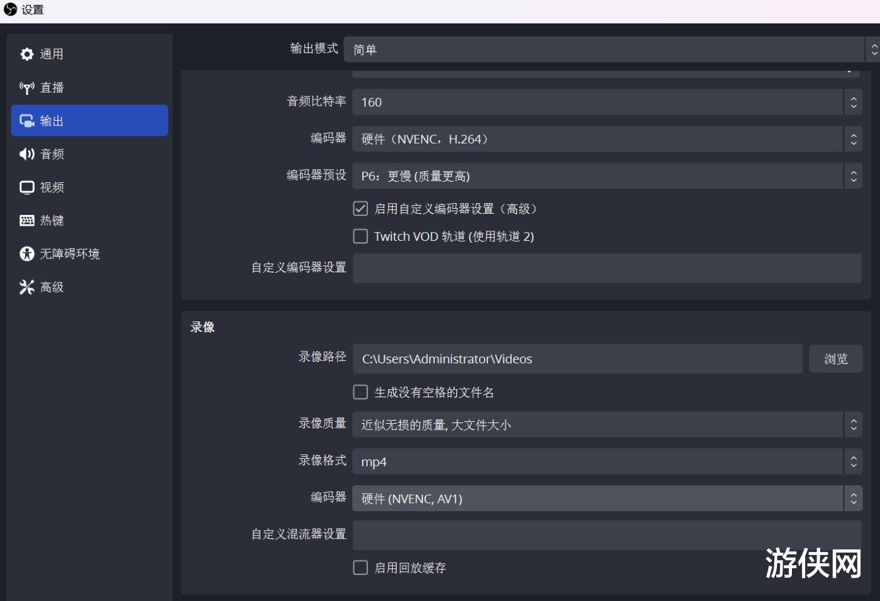Click the 浏览 browse button
The width and height of the screenshot is (880, 601).
point(836,358)
